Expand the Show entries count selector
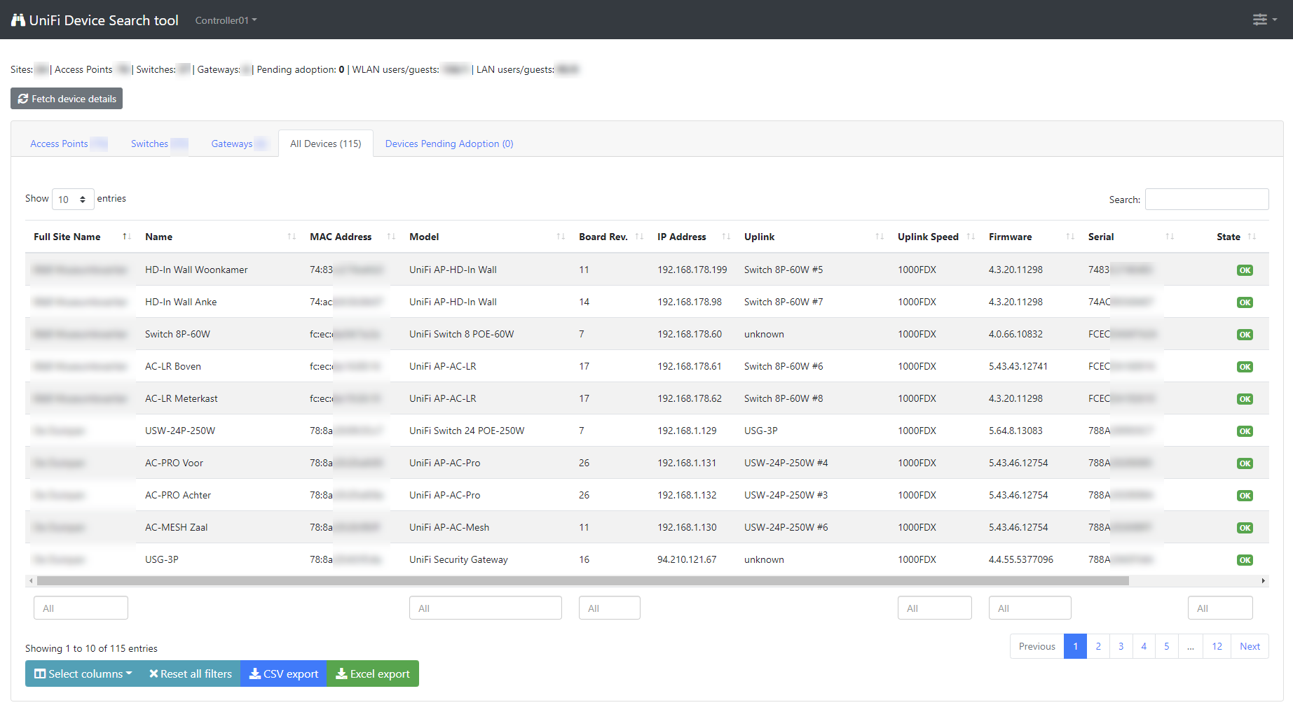 [x=73, y=200]
